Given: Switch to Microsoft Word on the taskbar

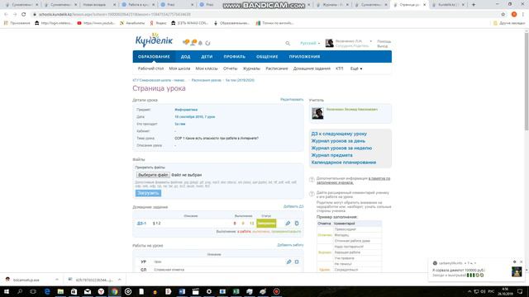Looking at the screenshot, I should point(182,291).
